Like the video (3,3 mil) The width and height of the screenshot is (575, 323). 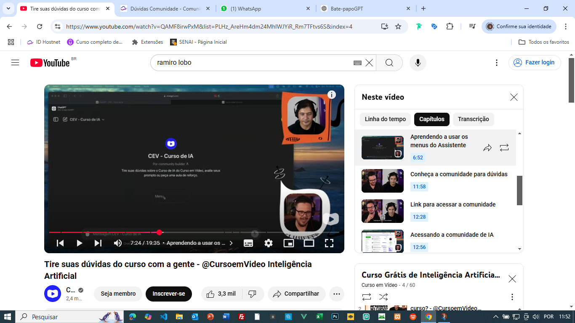(x=221, y=294)
